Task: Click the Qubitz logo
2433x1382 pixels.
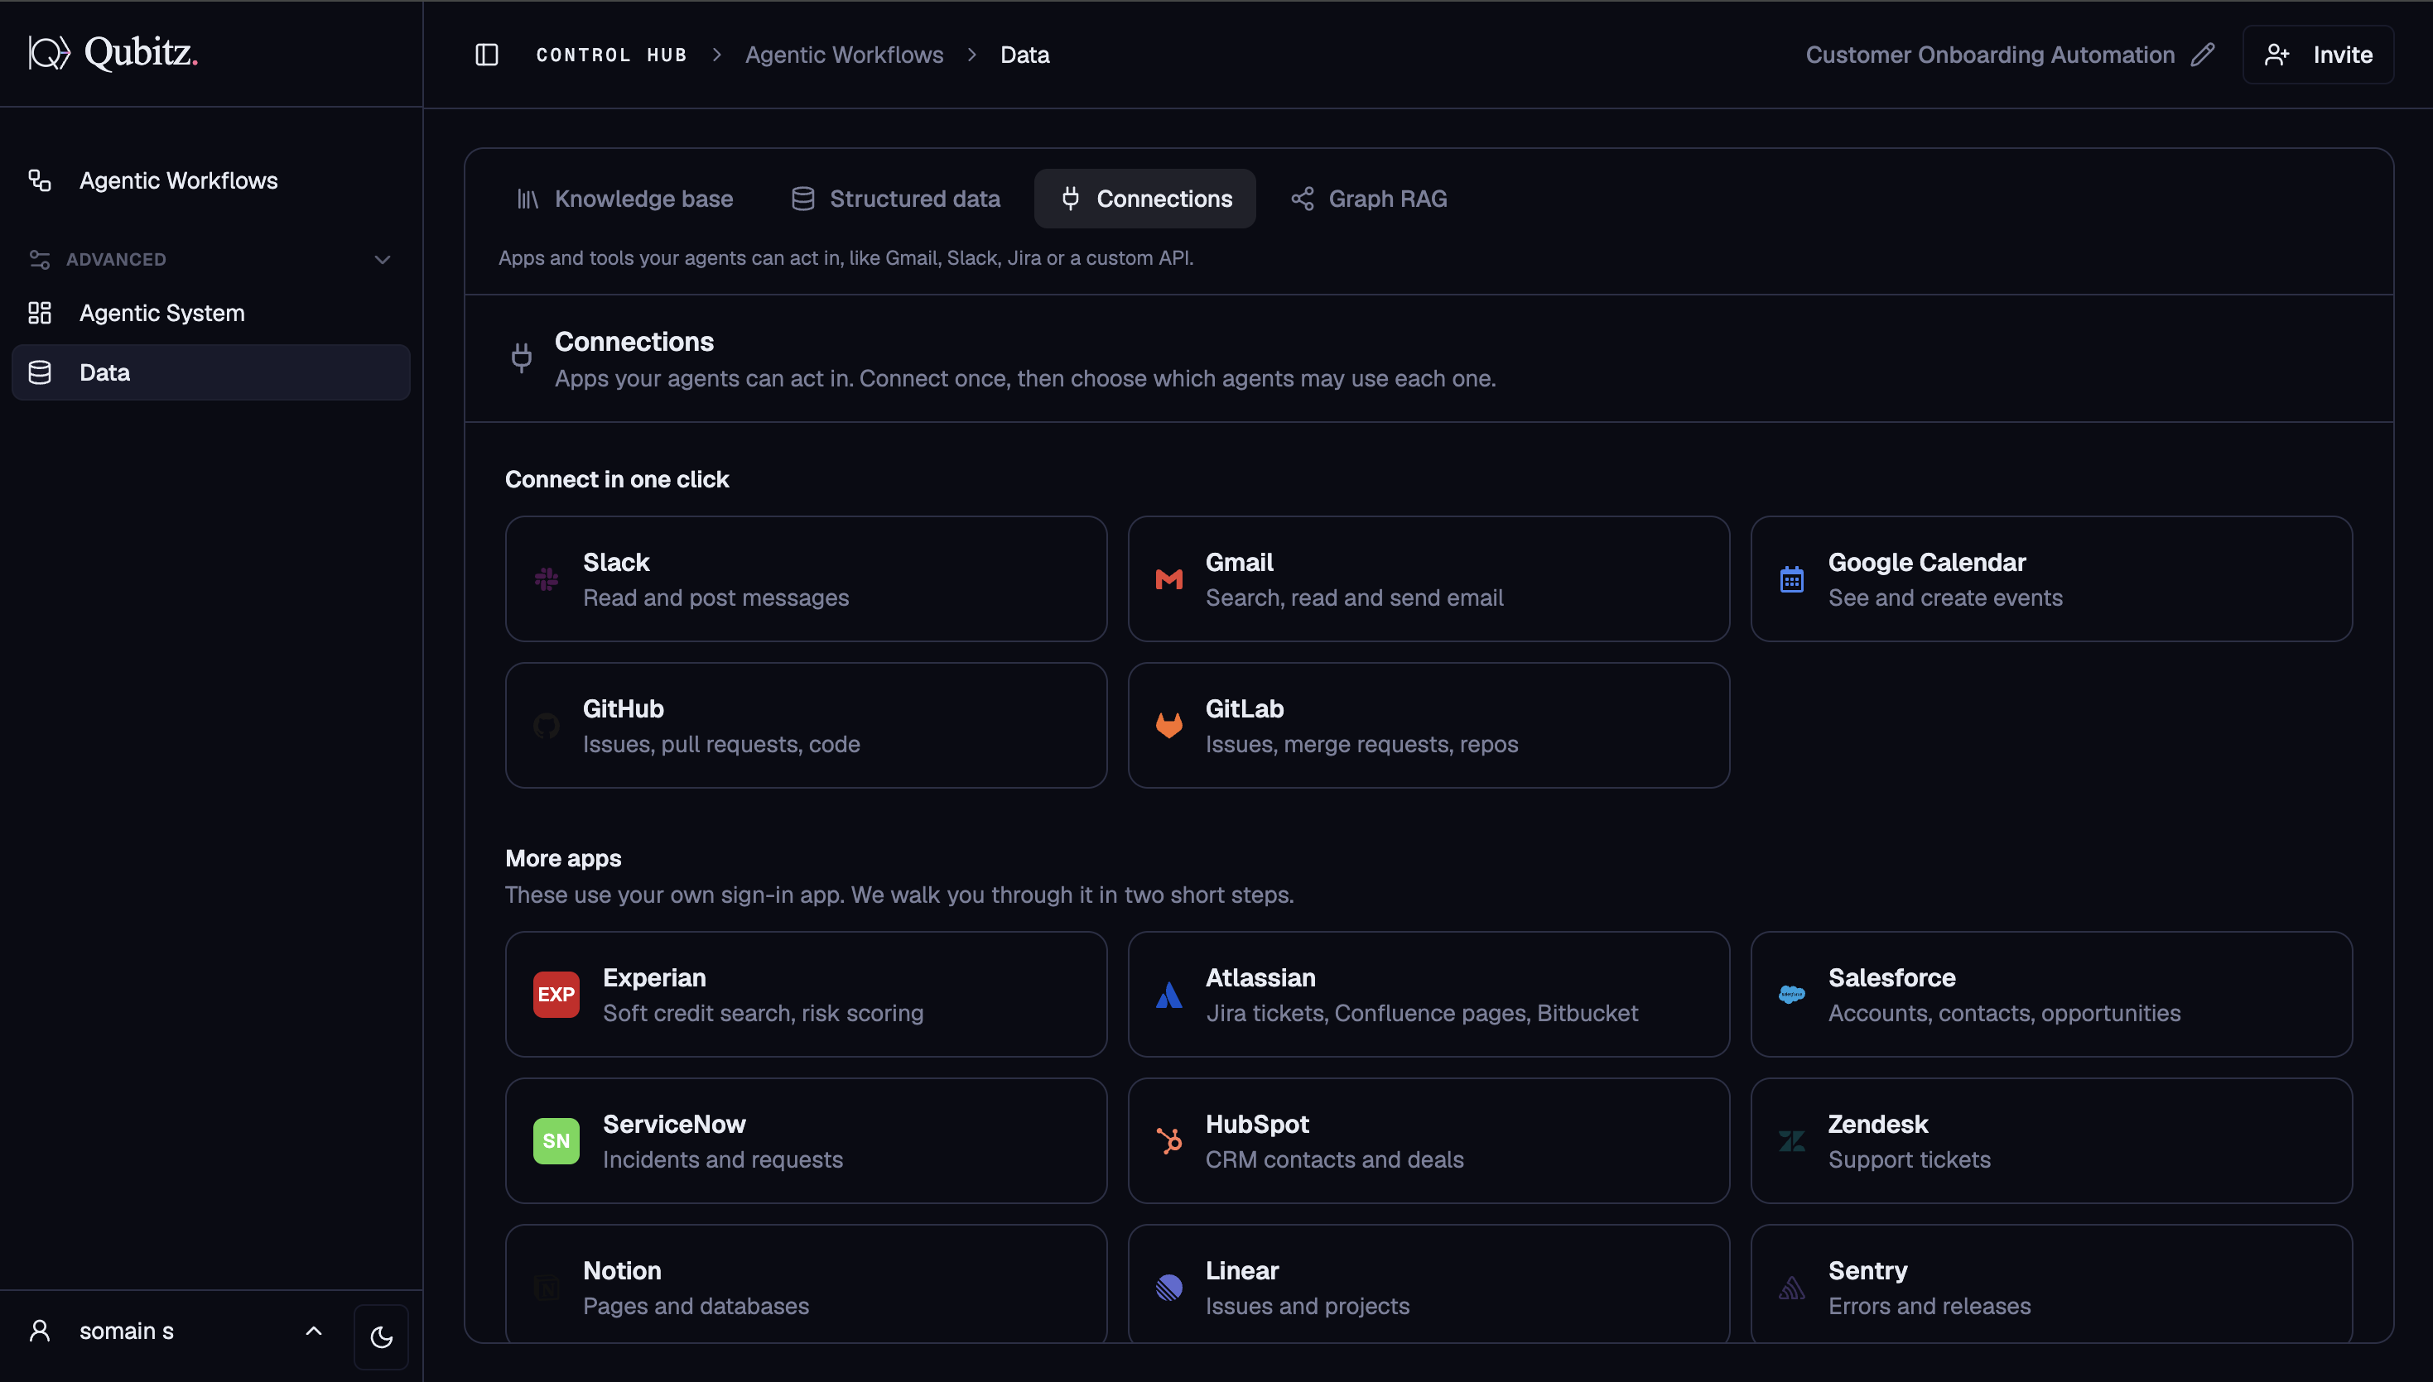Action: [113, 52]
